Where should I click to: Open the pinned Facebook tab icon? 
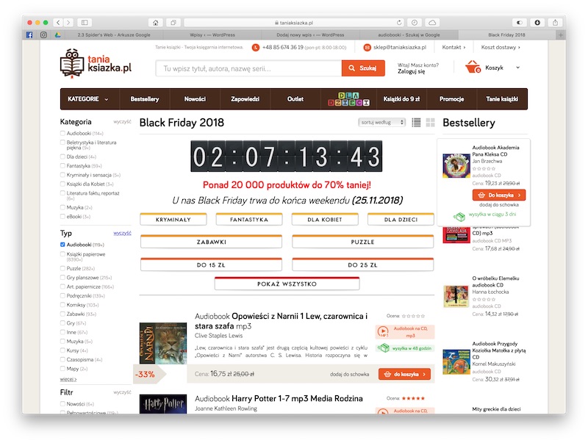click(x=29, y=35)
